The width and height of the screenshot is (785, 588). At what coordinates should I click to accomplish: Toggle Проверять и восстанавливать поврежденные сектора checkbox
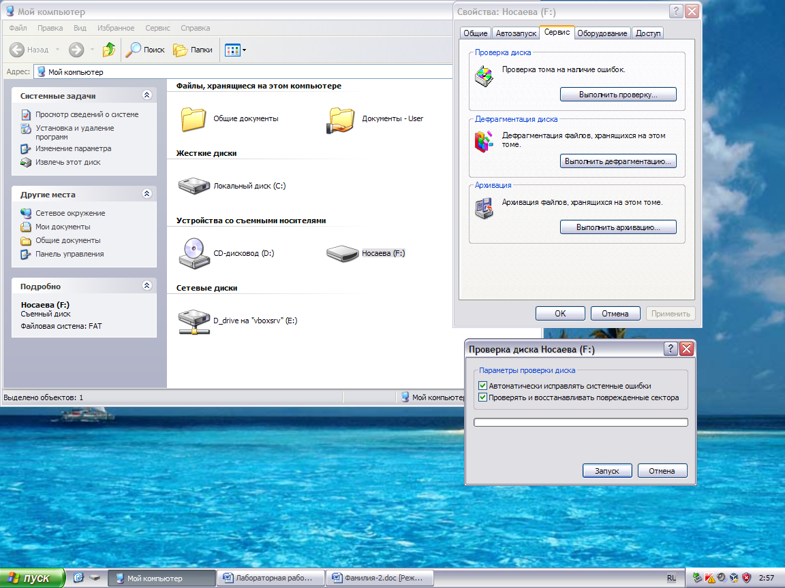[x=482, y=397]
